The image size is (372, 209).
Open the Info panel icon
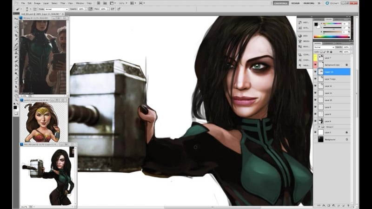click(301, 36)
